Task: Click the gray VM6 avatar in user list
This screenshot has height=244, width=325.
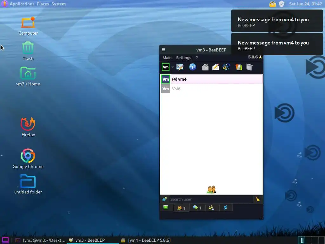Action: 166,89
